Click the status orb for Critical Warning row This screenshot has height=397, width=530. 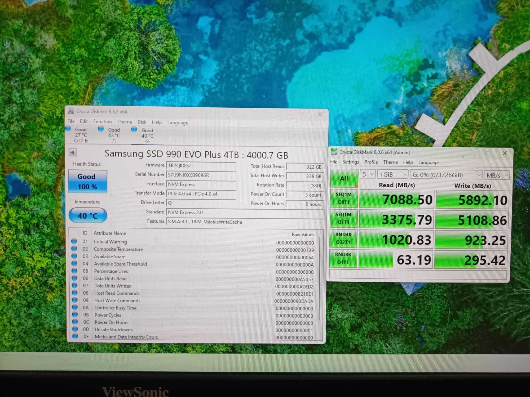74,241
